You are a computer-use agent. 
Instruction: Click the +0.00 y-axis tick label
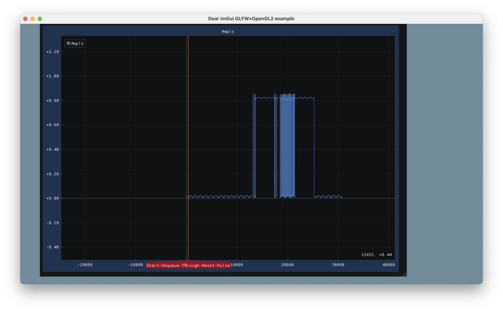[x=52, y=198]
